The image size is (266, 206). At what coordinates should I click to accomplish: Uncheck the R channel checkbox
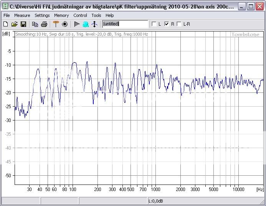(x=167, y=24)
